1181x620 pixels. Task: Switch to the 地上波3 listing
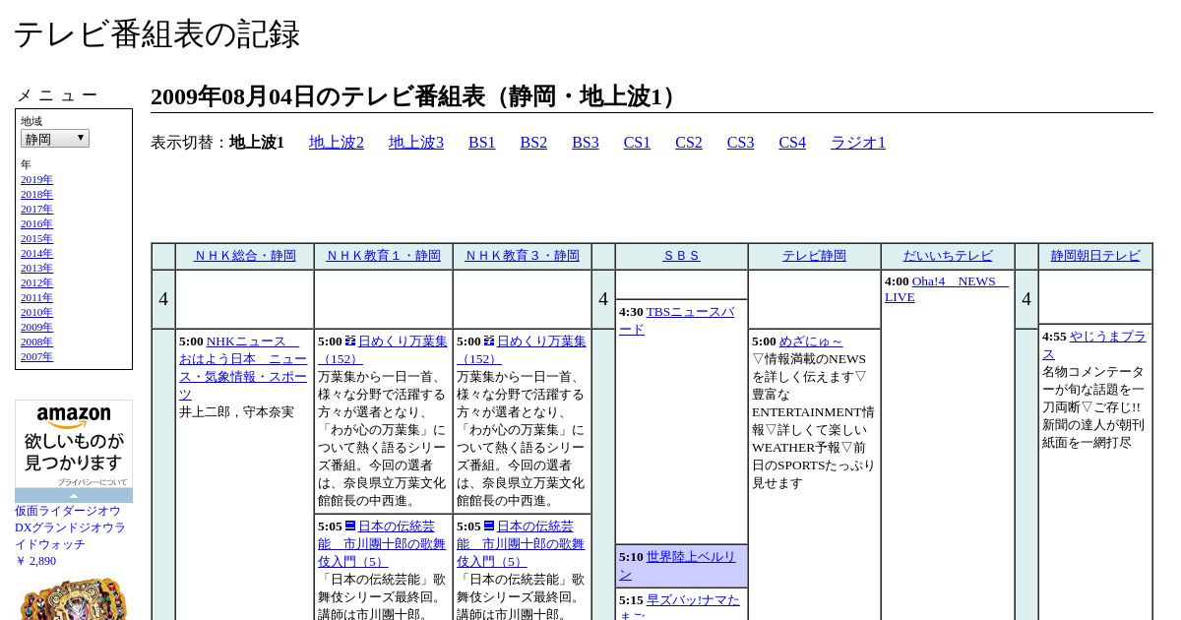pyautogui.click(x=416, y=143)
